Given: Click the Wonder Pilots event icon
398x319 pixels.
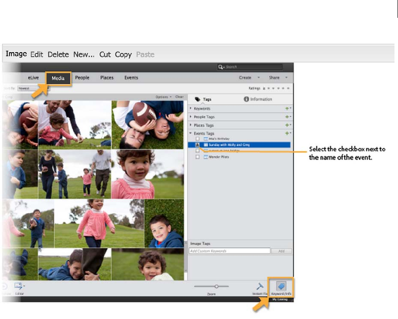Looking at the screenshot, I should point(206,157).
